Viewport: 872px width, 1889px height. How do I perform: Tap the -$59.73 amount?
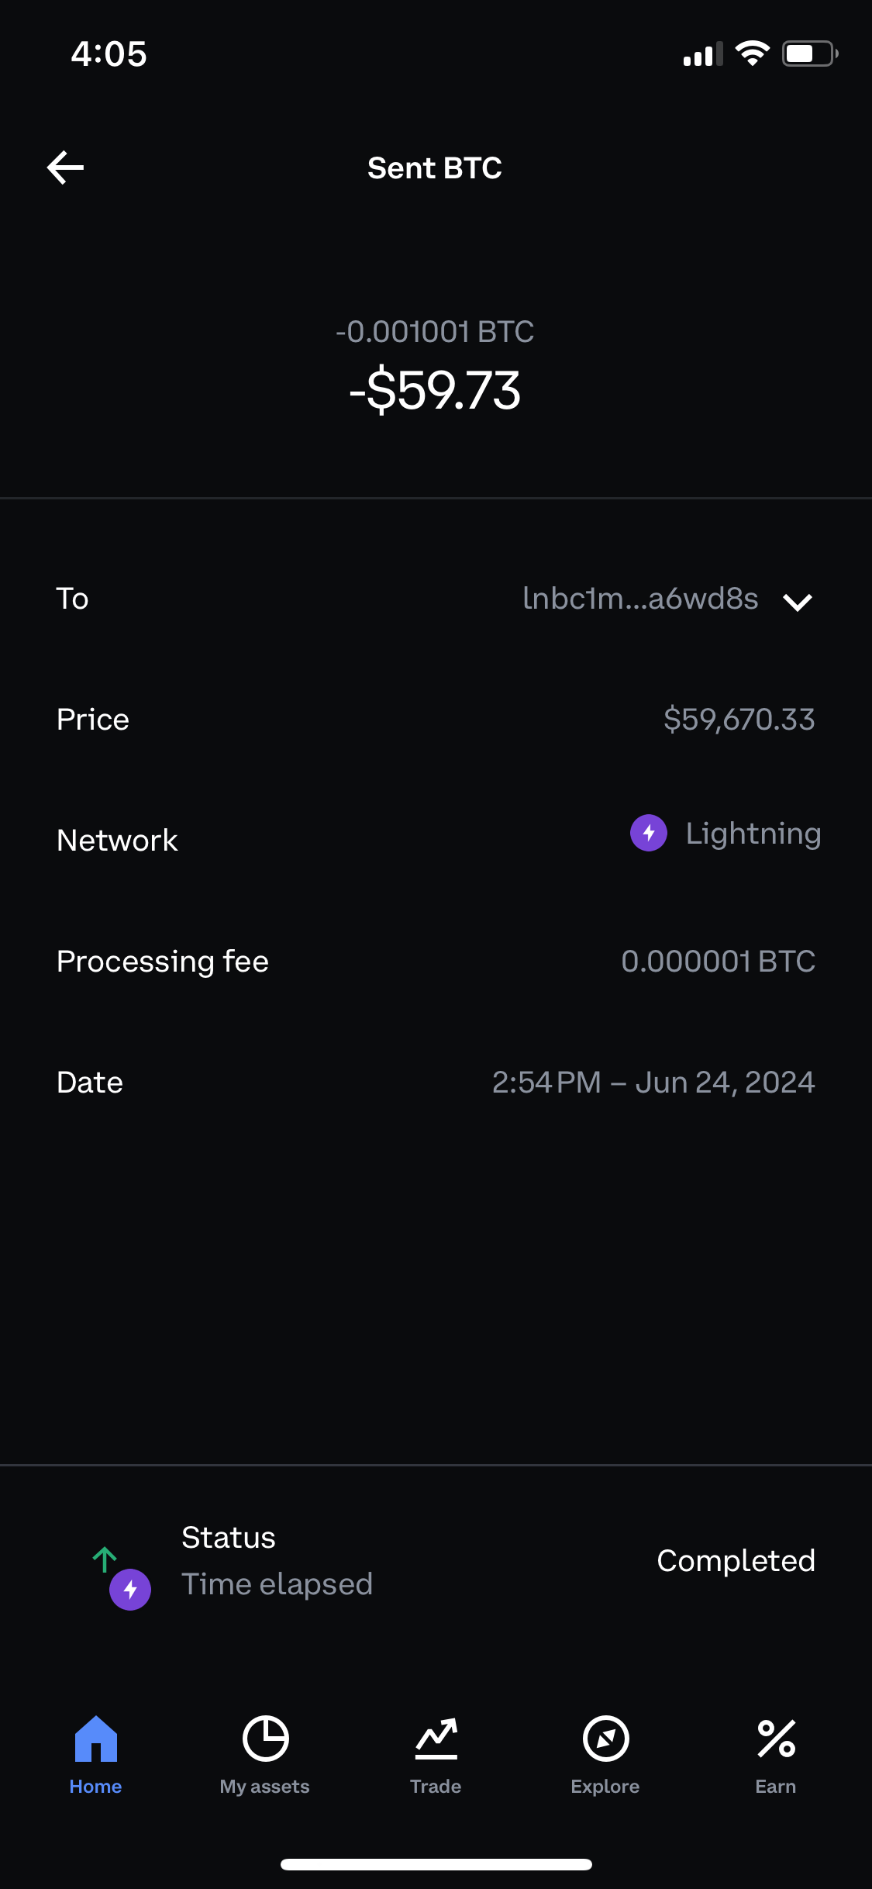coord(435,390)
